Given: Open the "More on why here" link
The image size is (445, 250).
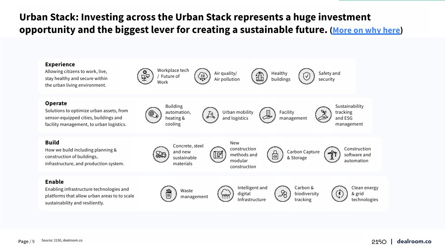Looking at the screenshot, I should point(366,30).
